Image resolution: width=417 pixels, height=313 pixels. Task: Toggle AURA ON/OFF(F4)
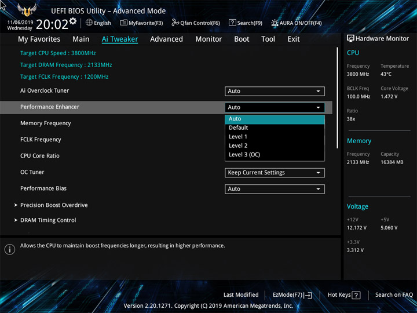pos(297,23)
